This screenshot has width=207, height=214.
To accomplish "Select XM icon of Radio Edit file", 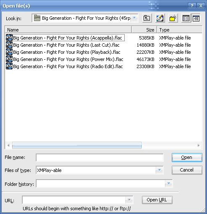I will coord(9,66).
